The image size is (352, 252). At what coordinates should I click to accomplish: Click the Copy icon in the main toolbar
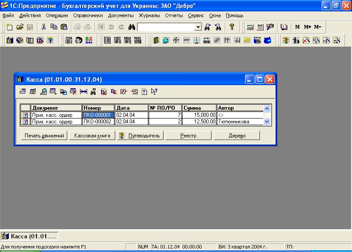pos(54,27)
